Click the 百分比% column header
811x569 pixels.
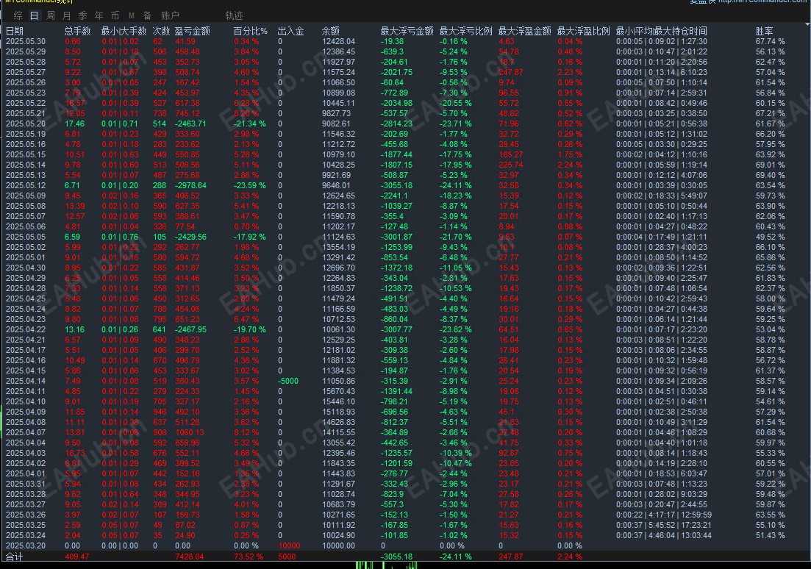click(x=250, y=31)
